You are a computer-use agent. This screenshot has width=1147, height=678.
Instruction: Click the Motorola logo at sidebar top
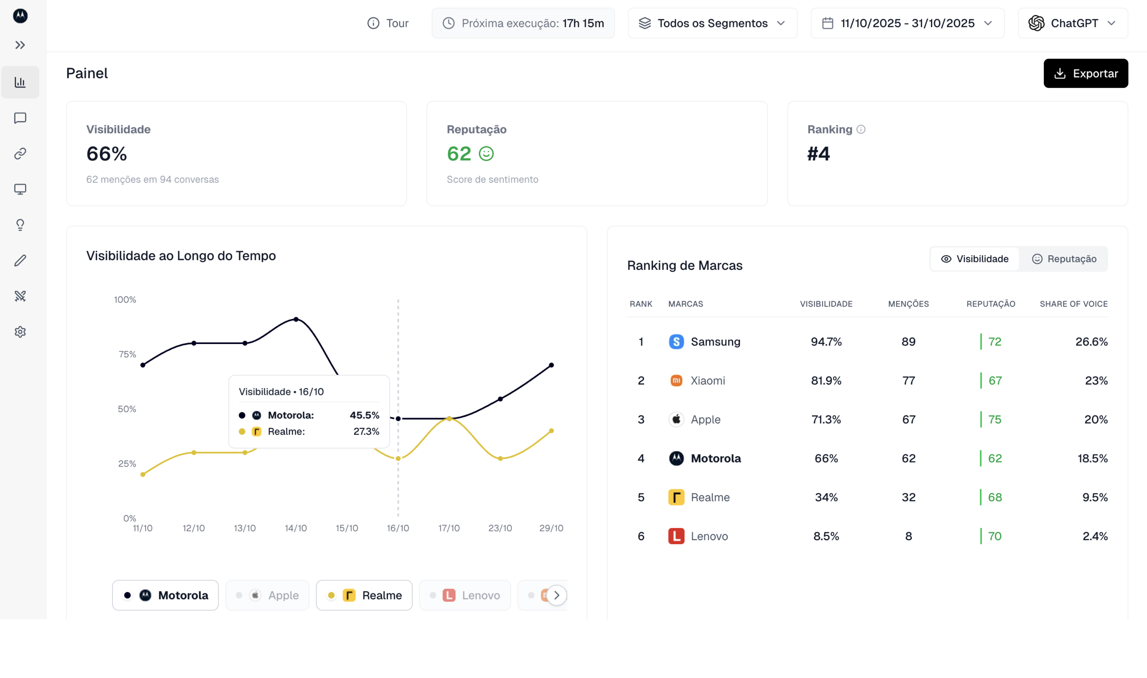coord(20,16)
